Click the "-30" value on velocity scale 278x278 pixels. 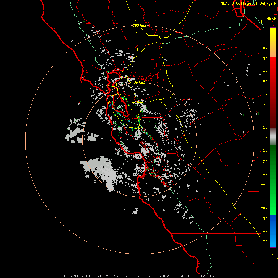pos(264,173)
